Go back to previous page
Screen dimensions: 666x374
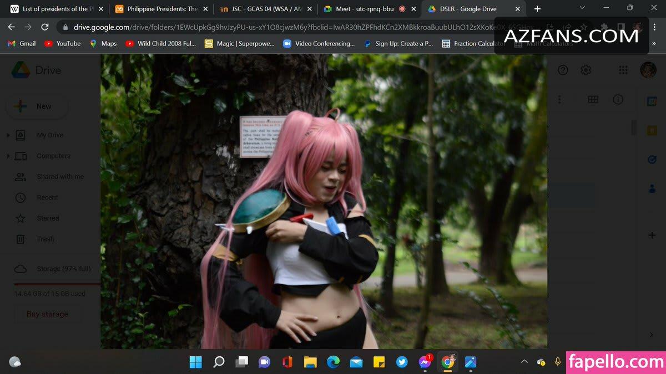click(x=11, y=27)
